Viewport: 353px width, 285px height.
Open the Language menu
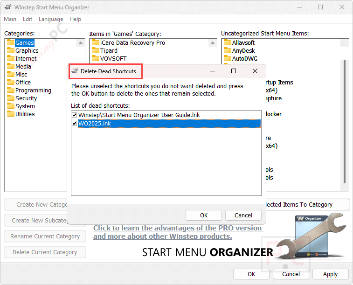pos(51,19)
